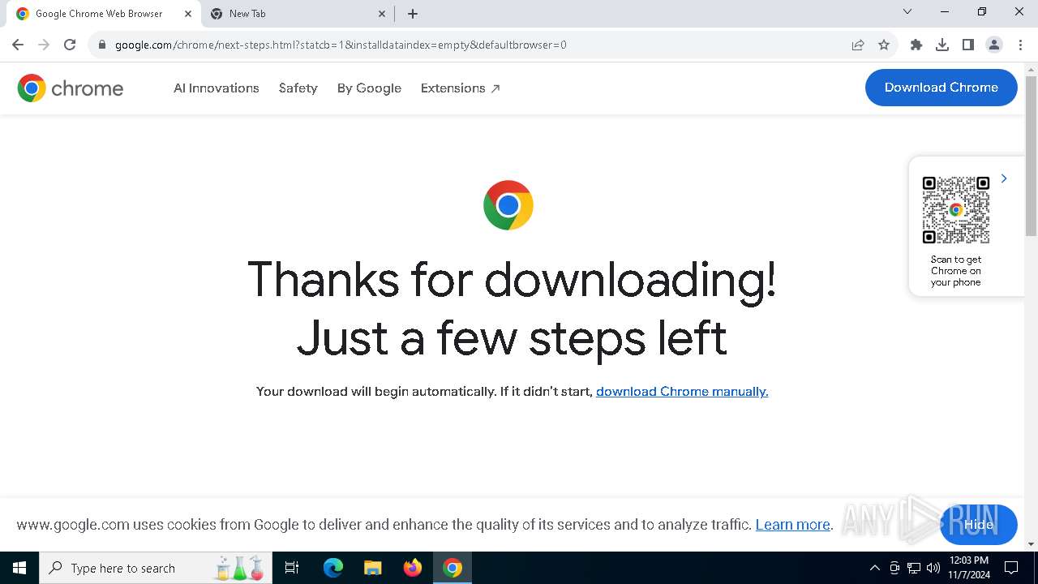This screenshot has height=584, width=1038.
Task: Close the New Tab tab
Action: [x=382, y=14]
